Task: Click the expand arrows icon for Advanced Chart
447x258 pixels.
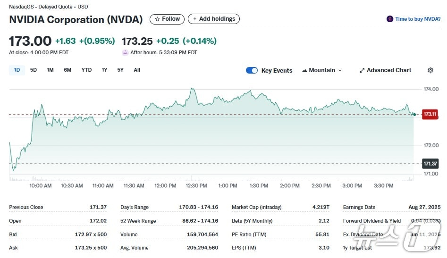Action: (362, 70)
